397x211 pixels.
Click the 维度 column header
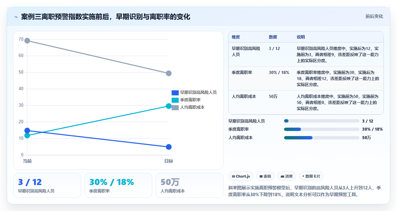point(236,37)
